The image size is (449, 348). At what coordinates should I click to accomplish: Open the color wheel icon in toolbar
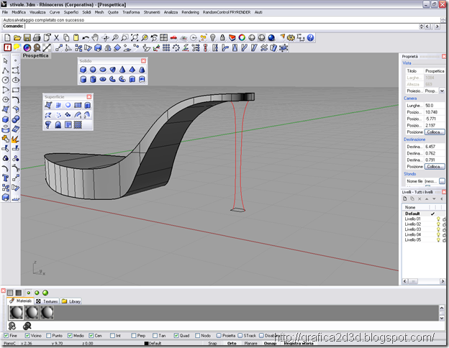(242, 38)
